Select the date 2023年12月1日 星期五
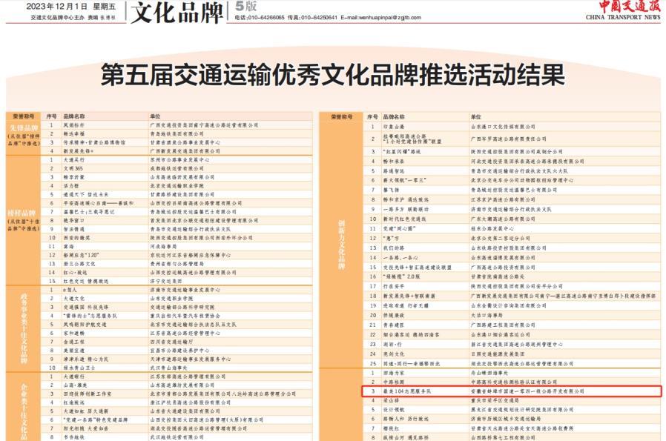666x441 pixels. click(x=71, y=7)
